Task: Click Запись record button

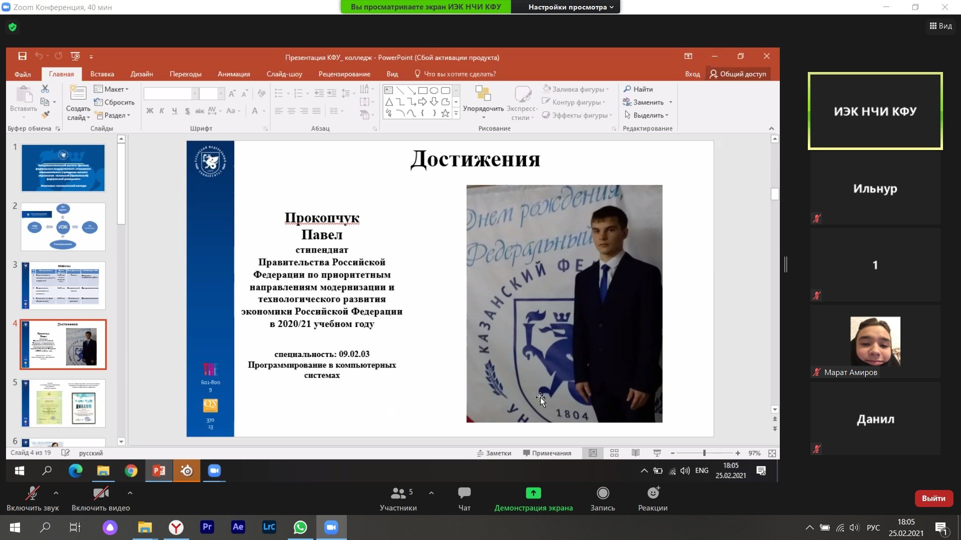Action: pos(603,498)
